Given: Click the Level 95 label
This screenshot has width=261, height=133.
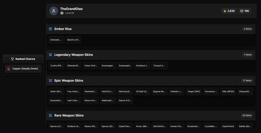Looking at the screenshot, I should click(70, 13).
